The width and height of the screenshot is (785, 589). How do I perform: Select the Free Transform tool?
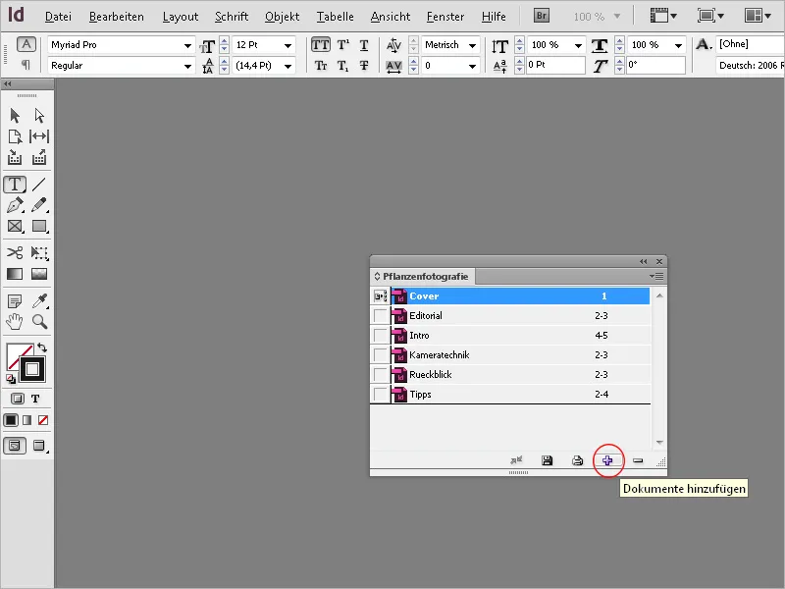coord(39,252)
